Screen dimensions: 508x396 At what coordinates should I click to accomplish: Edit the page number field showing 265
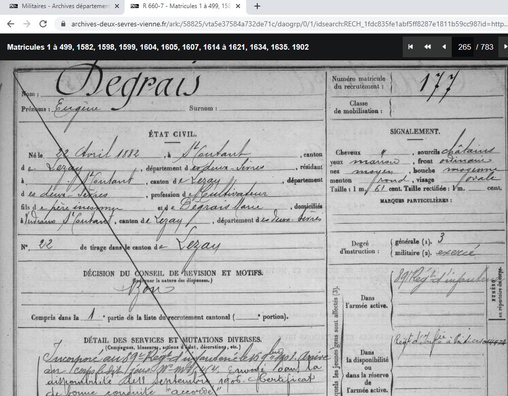pos(464,47)
